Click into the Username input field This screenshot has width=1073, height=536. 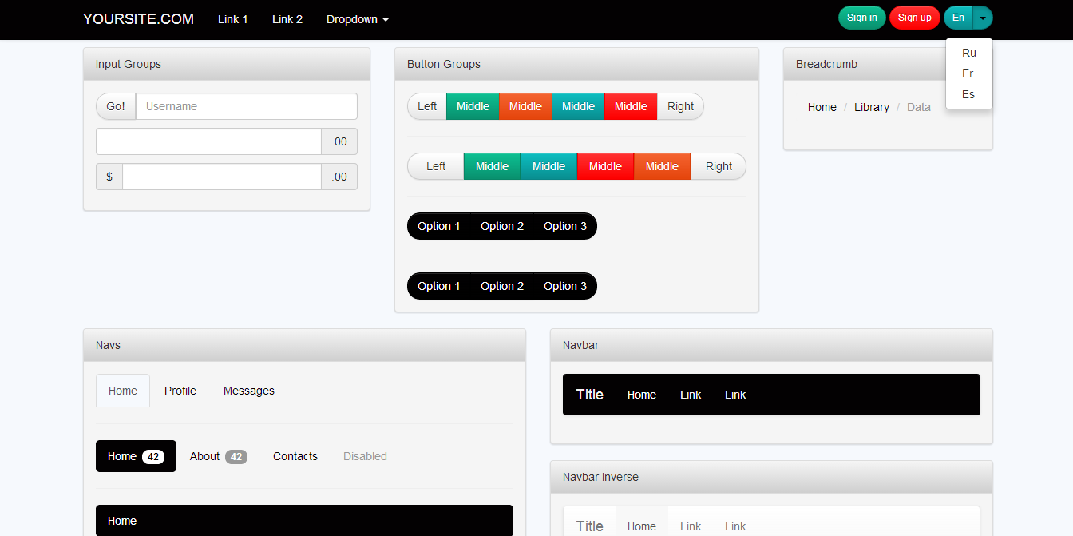point(246,106)
